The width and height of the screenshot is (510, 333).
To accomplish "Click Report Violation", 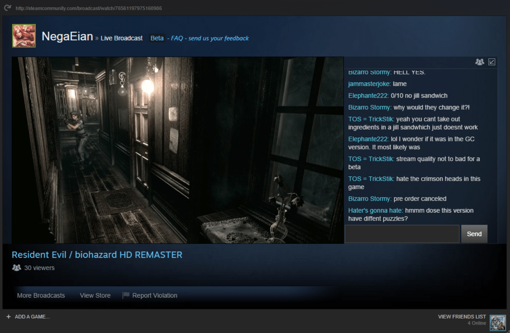I will click(155, 295).
